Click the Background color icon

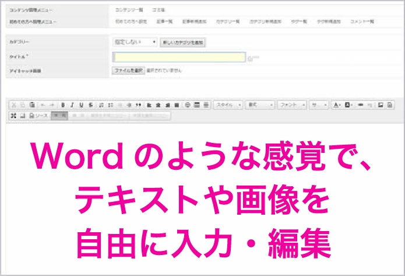point(348,105)
